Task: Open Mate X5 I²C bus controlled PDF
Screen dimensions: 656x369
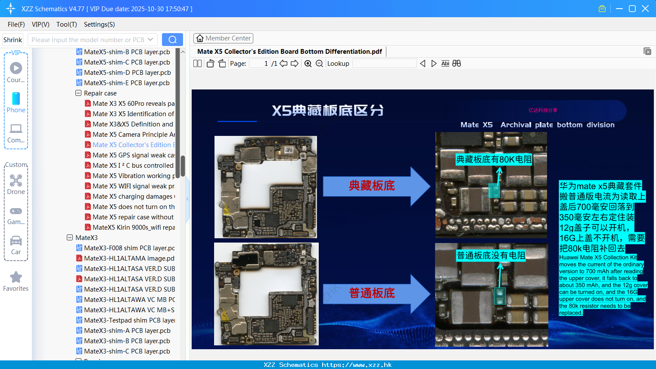Action: pos(130,165)
